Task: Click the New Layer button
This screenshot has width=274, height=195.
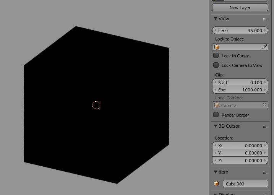Action: 240,8
